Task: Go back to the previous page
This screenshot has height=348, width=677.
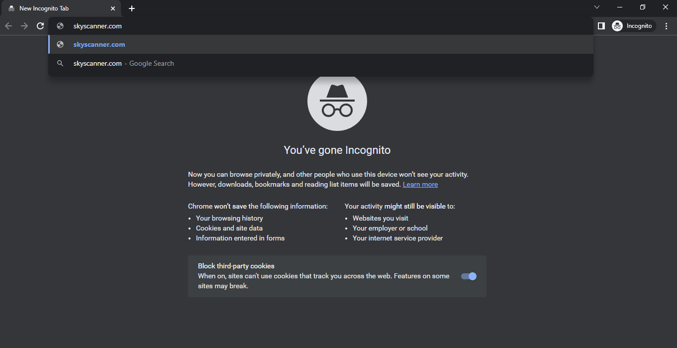Action: 8,26
